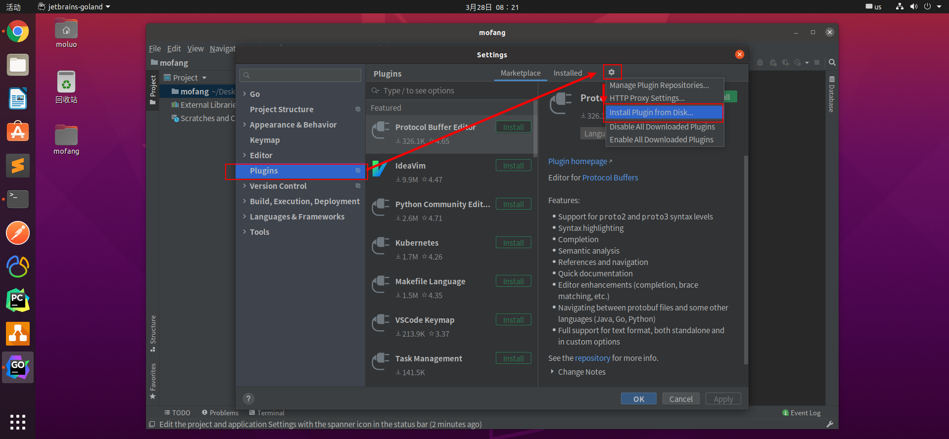Open the Event Log panel
The image size is (949, 439).
pyautogui.click(x=802, y=413)
